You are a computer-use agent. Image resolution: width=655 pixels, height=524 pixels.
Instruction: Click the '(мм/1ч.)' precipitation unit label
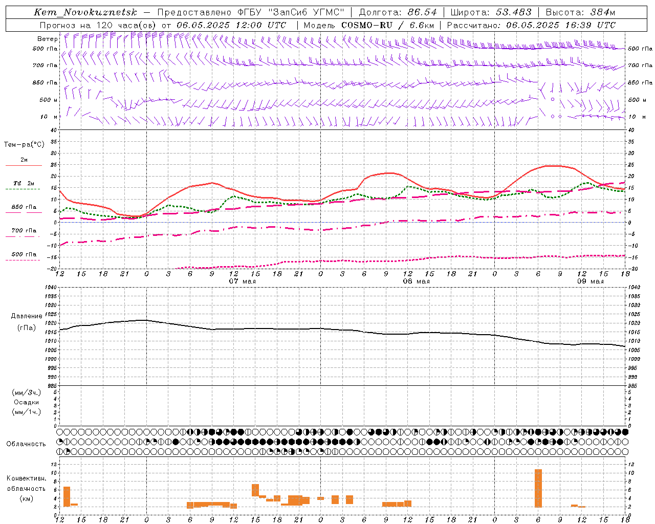(x=27, y=412)
